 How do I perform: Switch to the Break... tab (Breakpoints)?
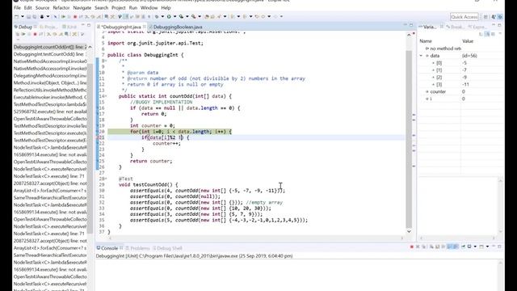pyautogui.click(x=456, y=27)
